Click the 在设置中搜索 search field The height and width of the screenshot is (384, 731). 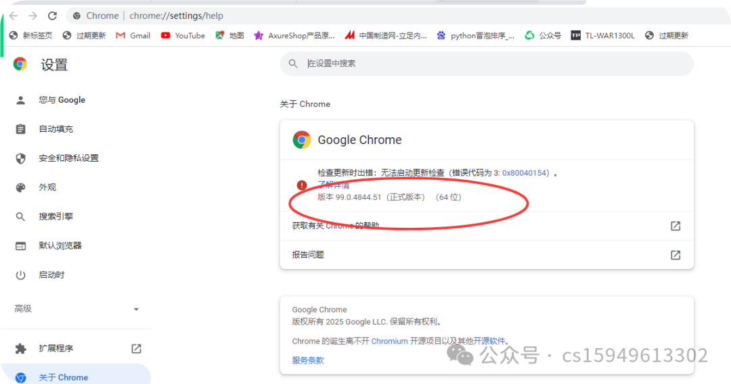(487, 64)
